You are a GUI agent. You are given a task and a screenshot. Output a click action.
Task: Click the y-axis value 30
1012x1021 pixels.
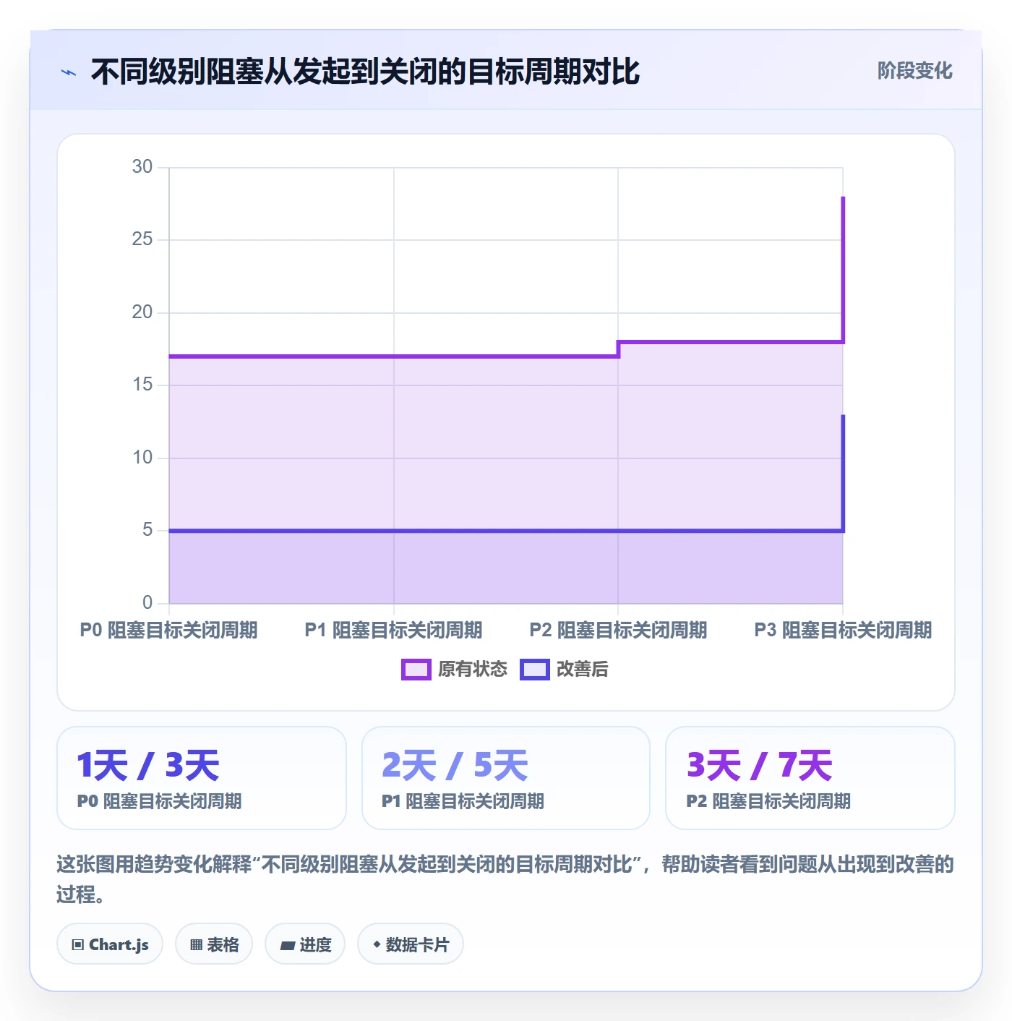tap(142, 167)
